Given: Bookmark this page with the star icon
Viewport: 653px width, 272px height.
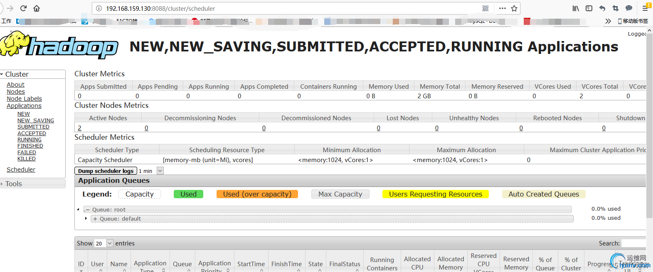Looking at the screenshot, I should [x=514, y=8].
